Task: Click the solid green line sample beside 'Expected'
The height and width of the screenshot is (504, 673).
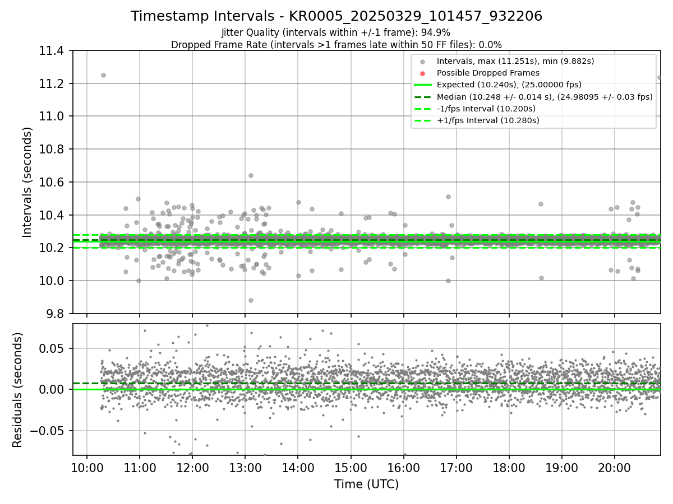Action: click(423, 85)
